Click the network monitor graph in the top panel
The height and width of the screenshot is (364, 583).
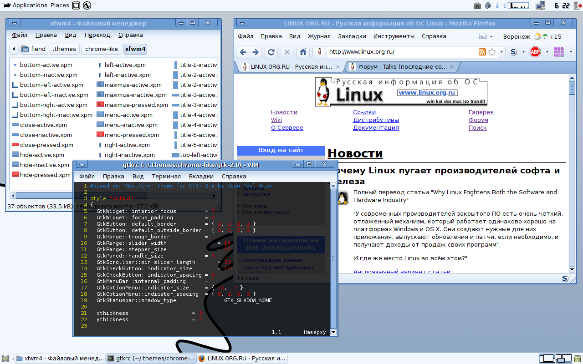518,5
